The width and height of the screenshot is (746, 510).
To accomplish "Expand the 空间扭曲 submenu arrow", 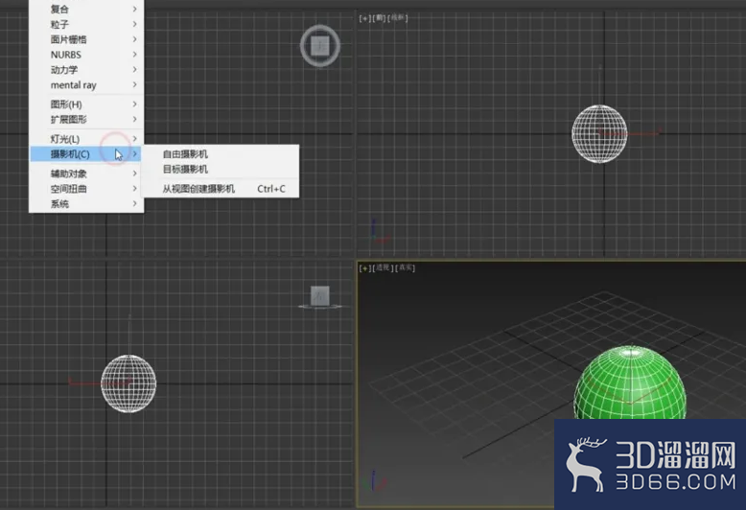I will [134, 189].
